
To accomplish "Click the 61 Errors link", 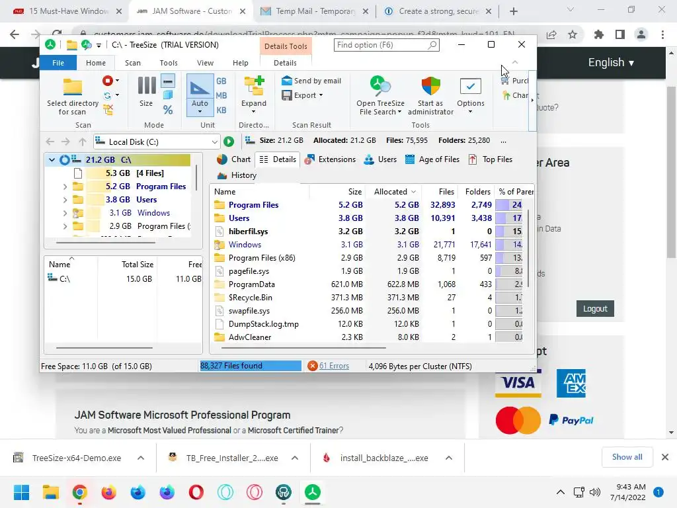I will click(x=334, y=366).
